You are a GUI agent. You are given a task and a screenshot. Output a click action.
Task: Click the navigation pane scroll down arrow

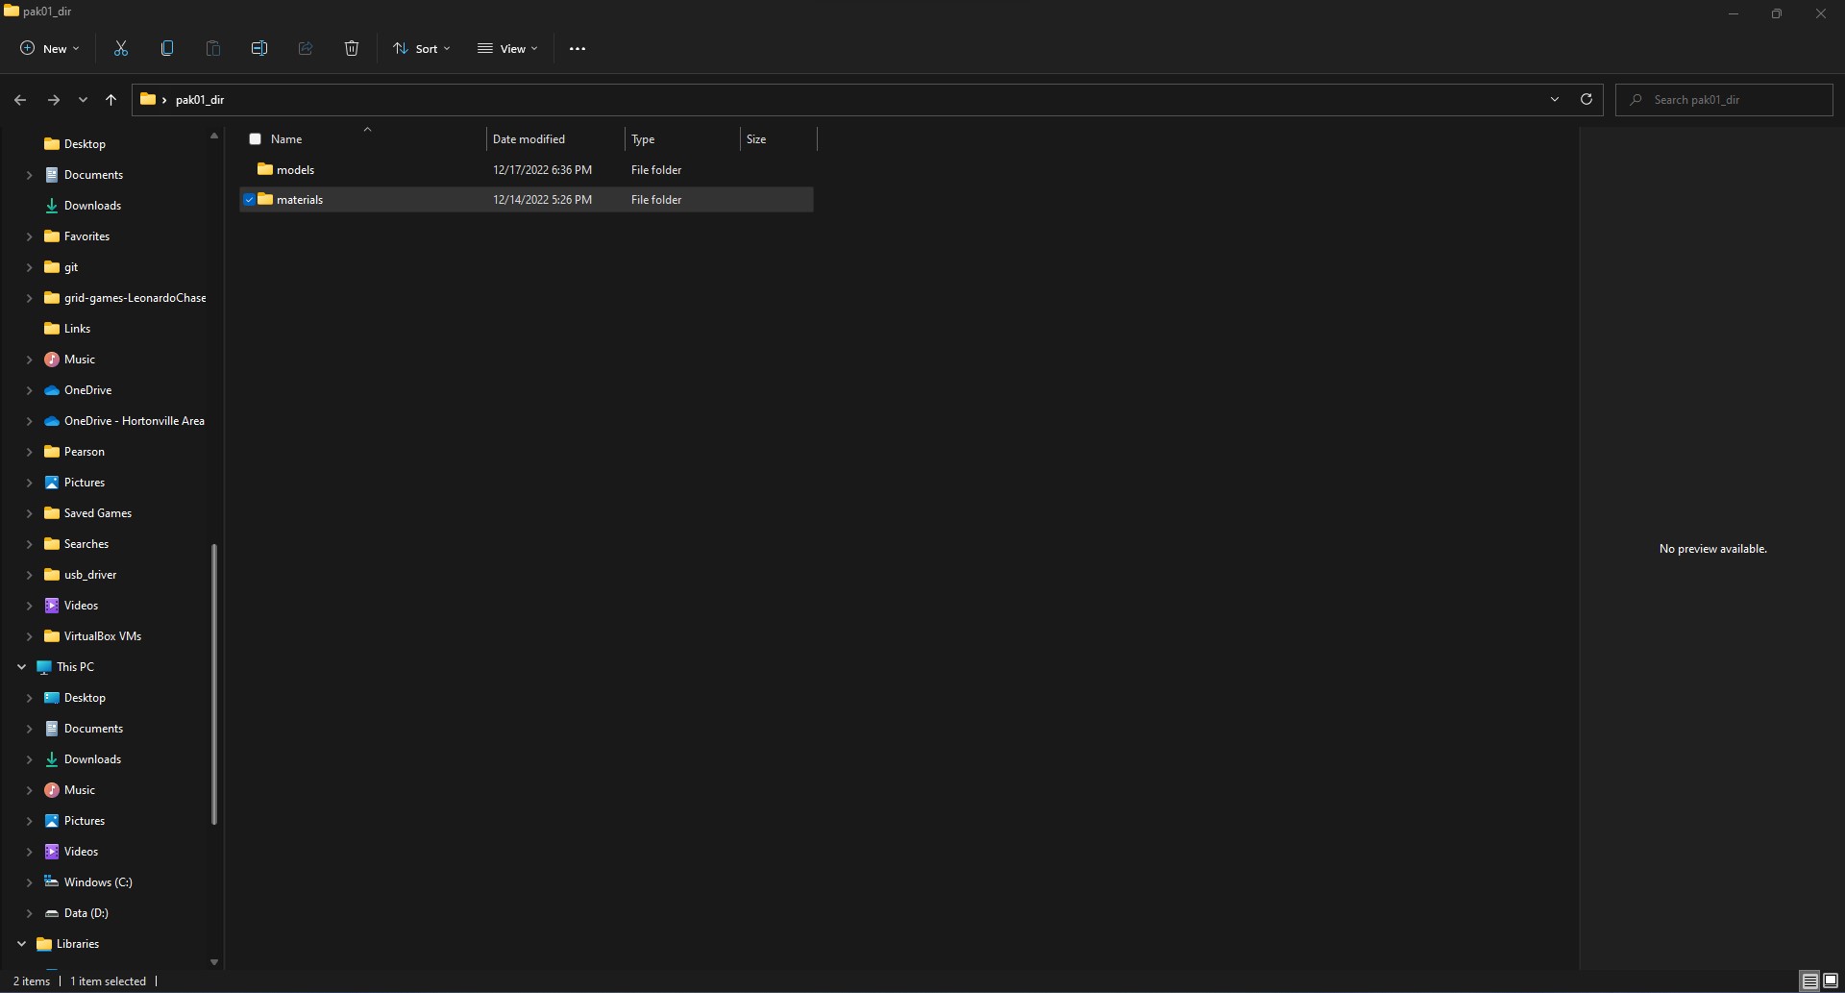point(213,962)
